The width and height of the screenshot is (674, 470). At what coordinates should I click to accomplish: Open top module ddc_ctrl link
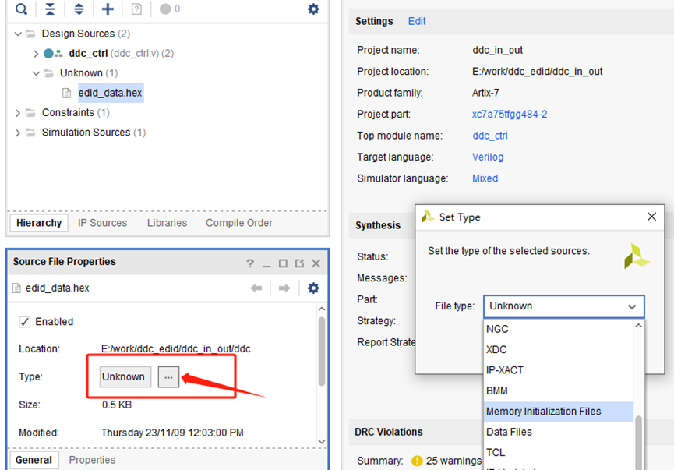click(x=489, y=136)
